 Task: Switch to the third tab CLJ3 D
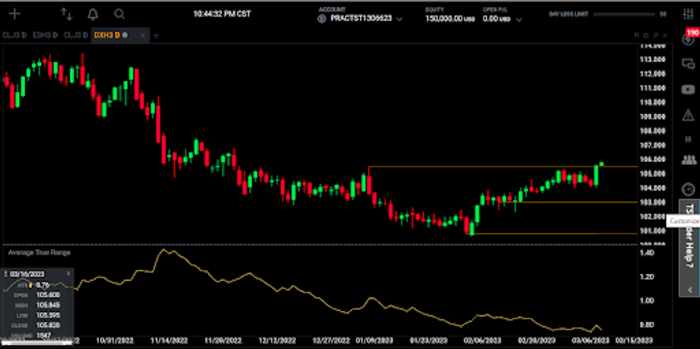[76, 35]
